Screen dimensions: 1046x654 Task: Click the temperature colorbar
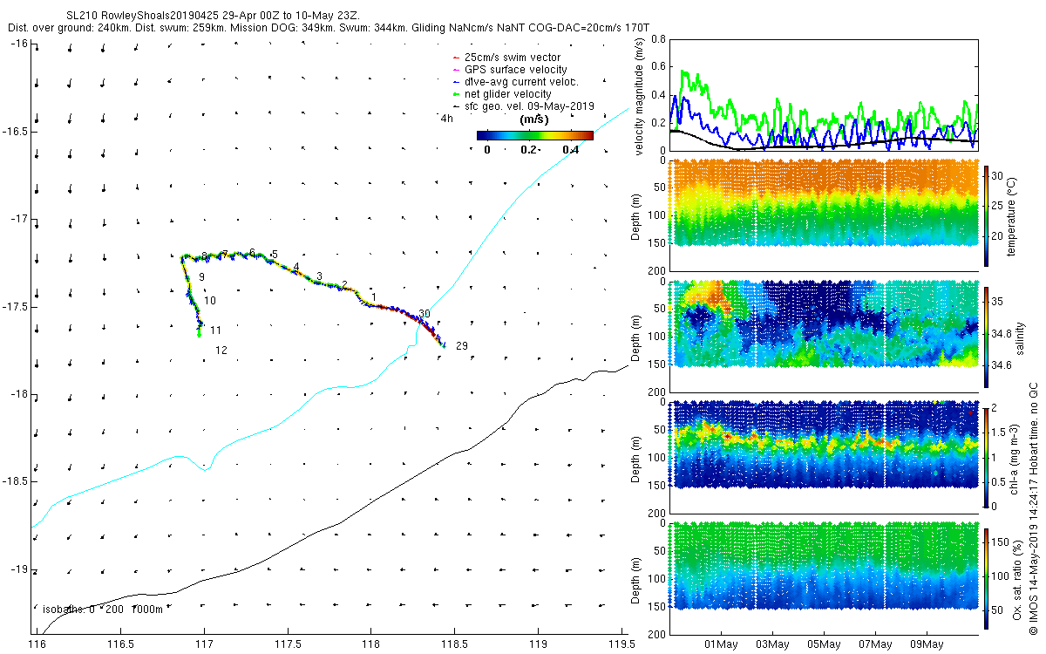click(x=987, y=215)
